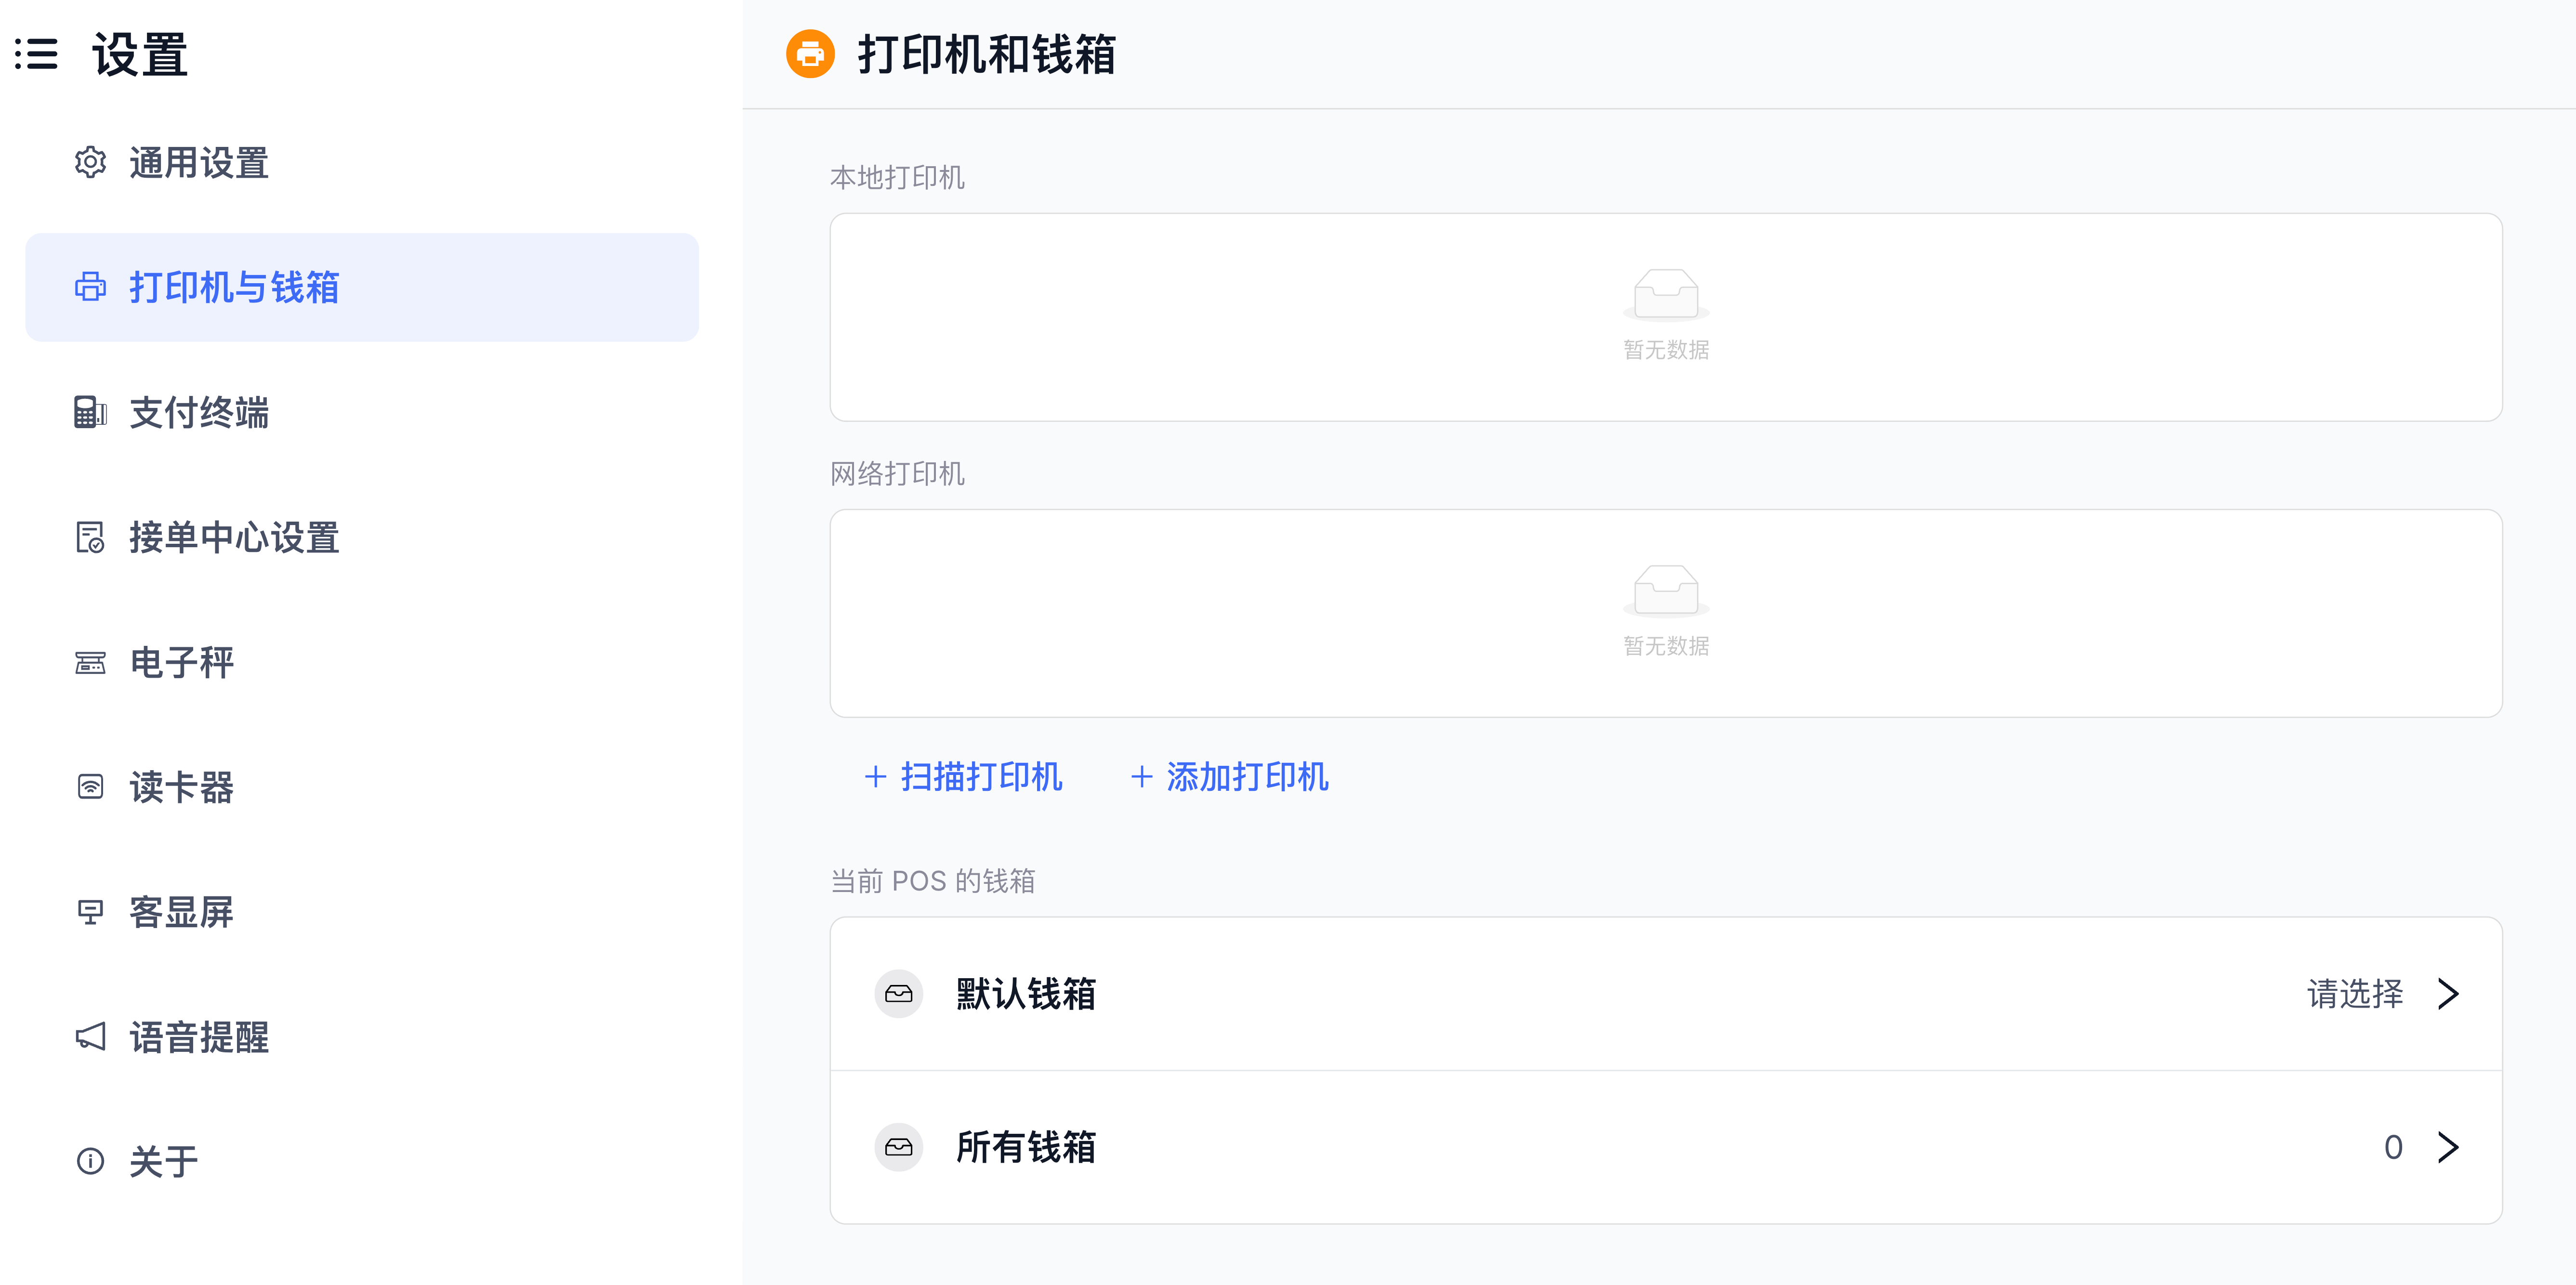
Task: Click the card reader icon beside 读卡器
Action: 90,787
